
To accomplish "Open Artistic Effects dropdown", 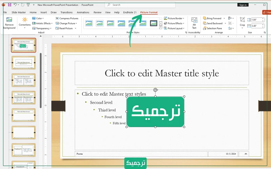I will click(x=42, y=23).
